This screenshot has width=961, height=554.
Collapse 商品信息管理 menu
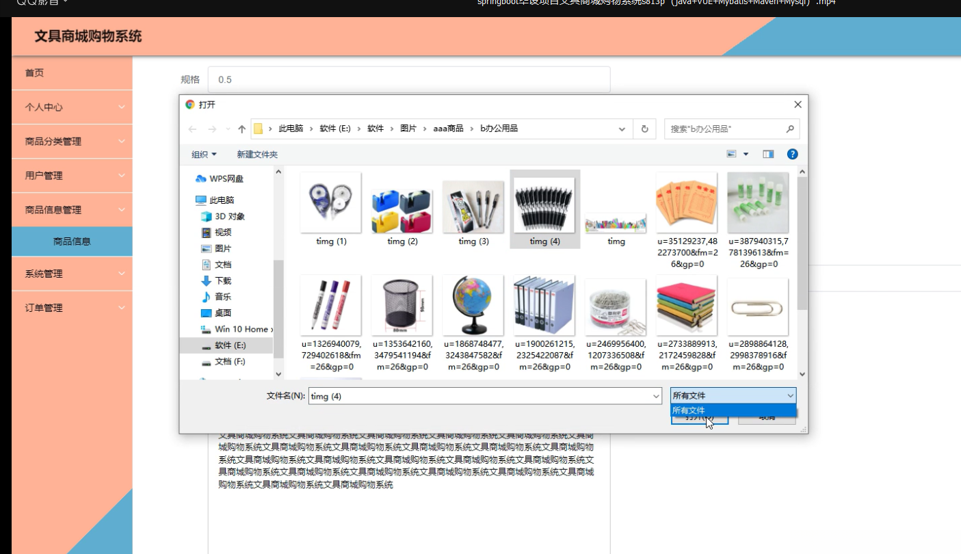click(72, 210)
